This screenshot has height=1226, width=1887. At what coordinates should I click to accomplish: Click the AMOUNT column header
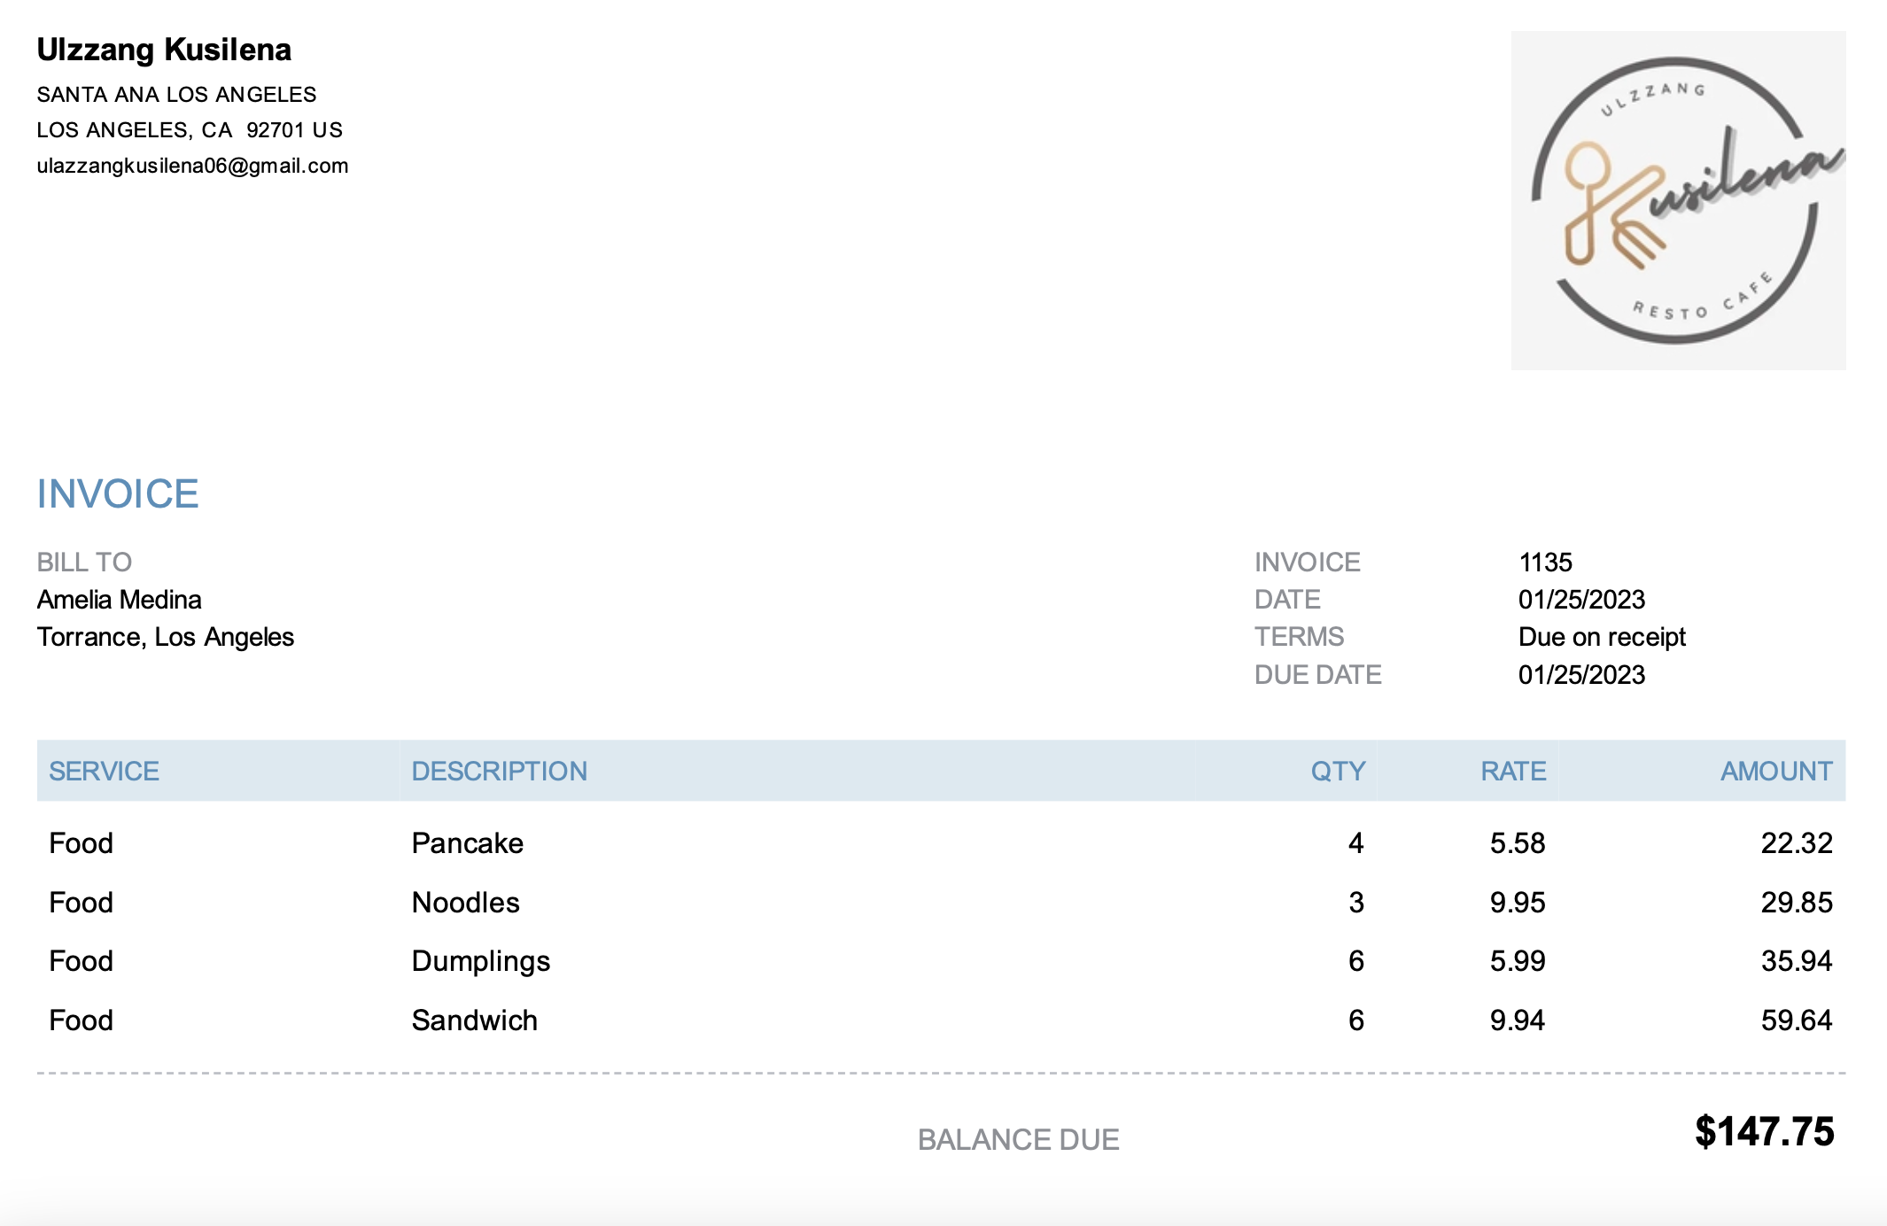1775,771
